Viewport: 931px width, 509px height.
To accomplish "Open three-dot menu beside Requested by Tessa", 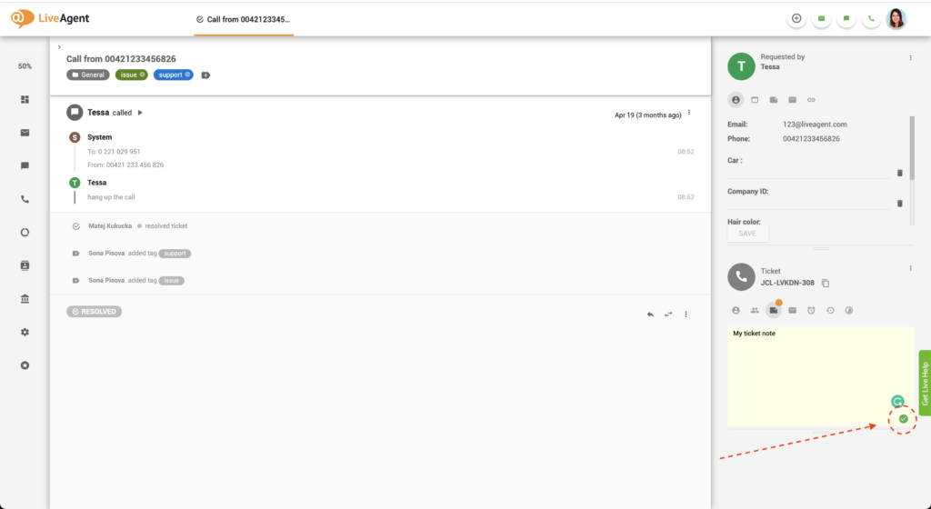I will 910,58.
